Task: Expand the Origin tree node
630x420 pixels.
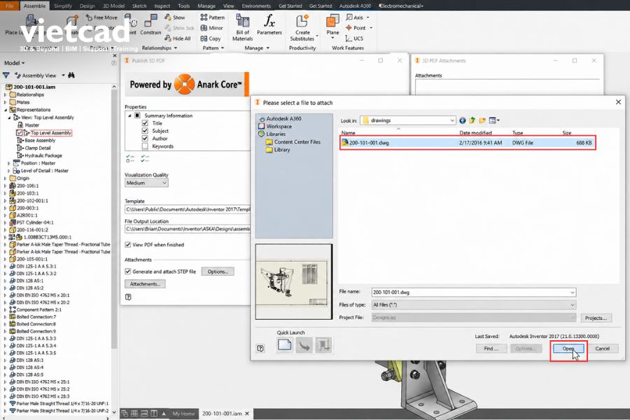Action: tap(5, 178)
